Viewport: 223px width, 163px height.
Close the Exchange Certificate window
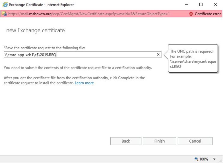(x=215, y=5)
